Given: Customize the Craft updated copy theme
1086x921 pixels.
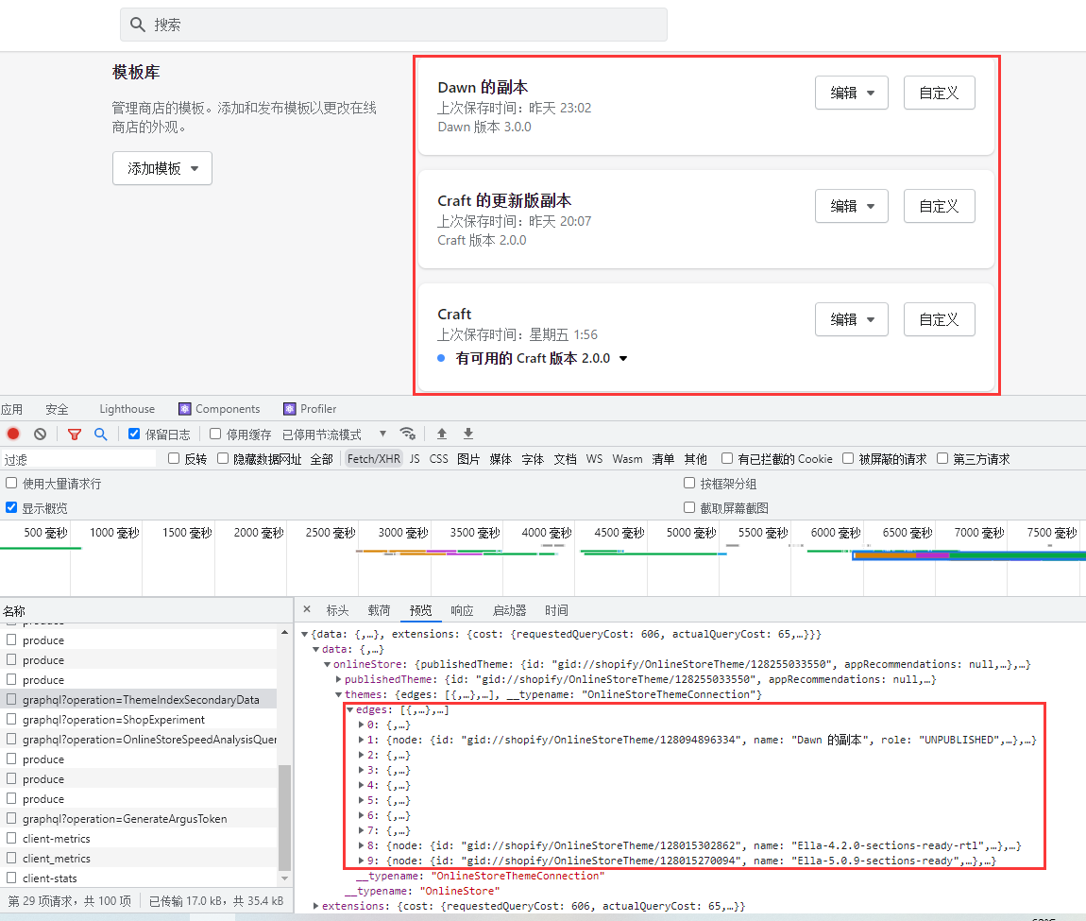Looking at the screenshot, I should 940,206.
